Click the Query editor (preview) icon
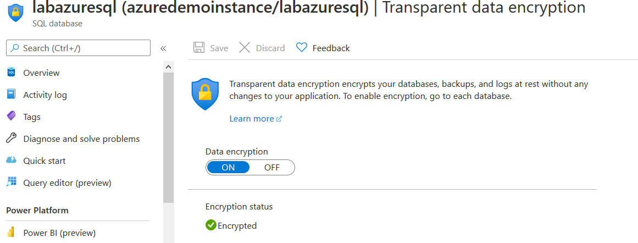Viewport: 638px width, 243px height. point(11,183)
